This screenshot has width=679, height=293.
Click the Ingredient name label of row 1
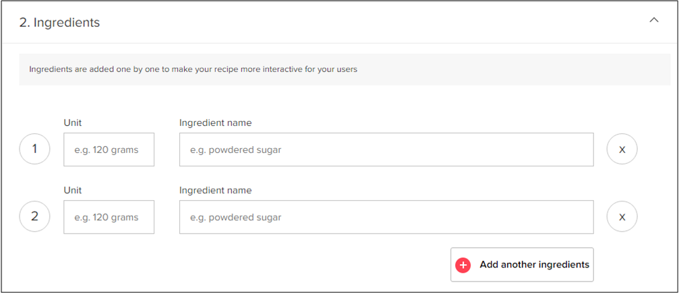(215, 123)
